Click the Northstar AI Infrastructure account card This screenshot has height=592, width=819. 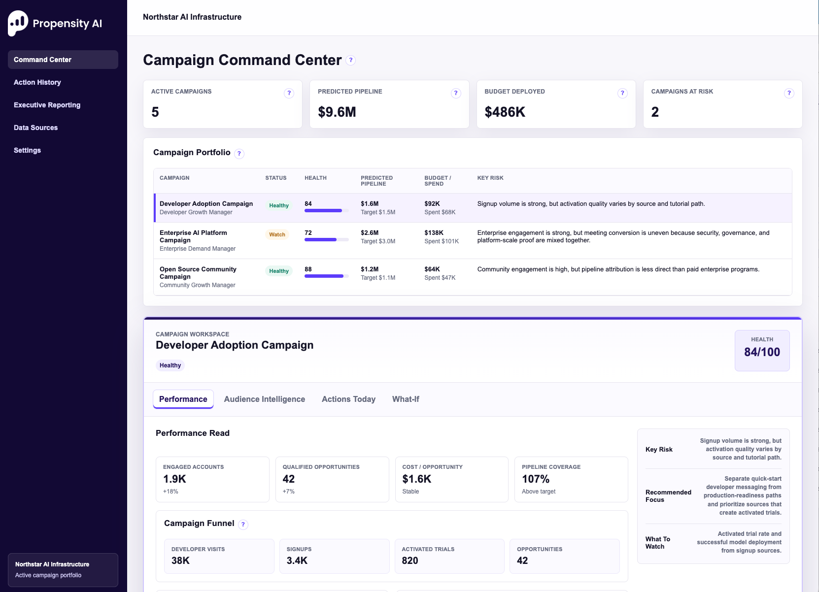[x=63, y=570]
